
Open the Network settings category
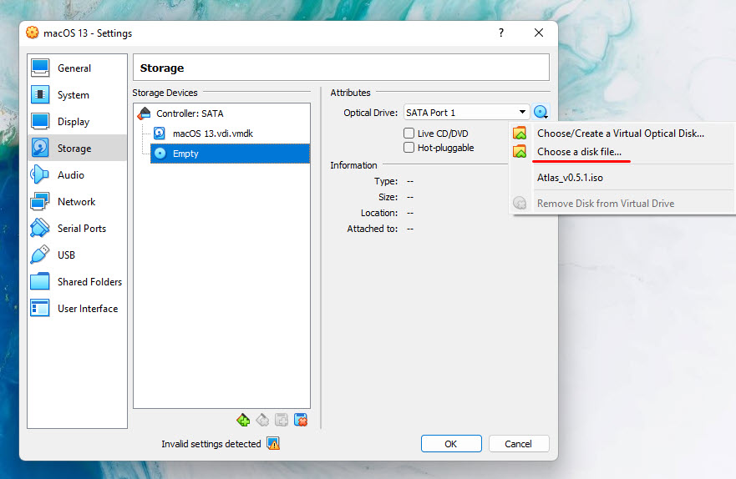(x=77, y=202)
